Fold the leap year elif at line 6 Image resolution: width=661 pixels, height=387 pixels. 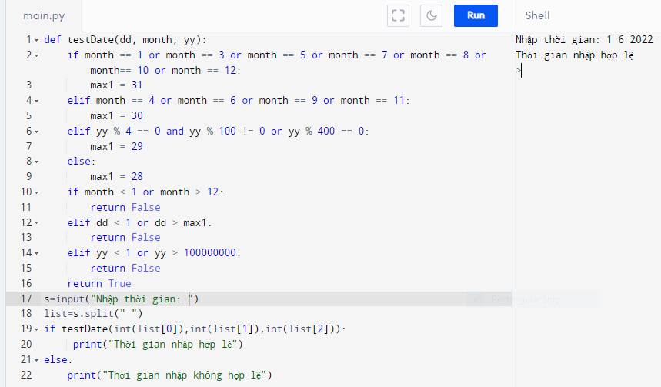click(37, 132)
